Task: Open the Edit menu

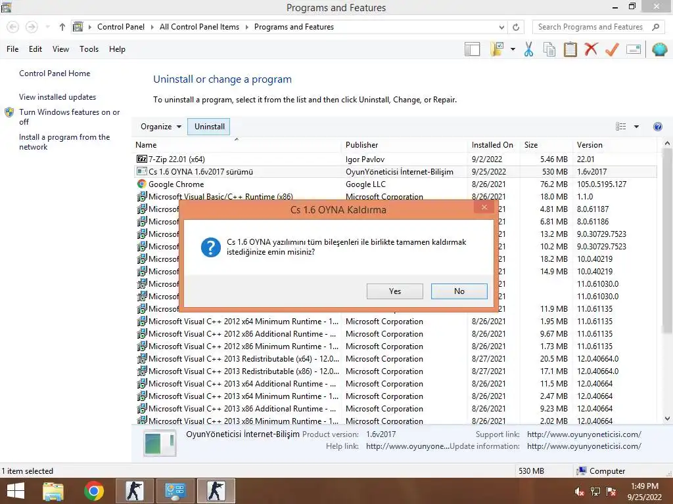Action: [35, 49]
